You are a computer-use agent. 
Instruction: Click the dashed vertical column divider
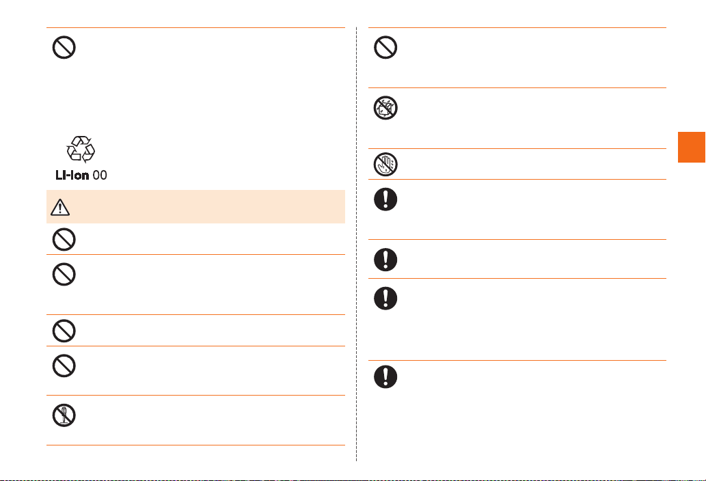click(357, 245)
